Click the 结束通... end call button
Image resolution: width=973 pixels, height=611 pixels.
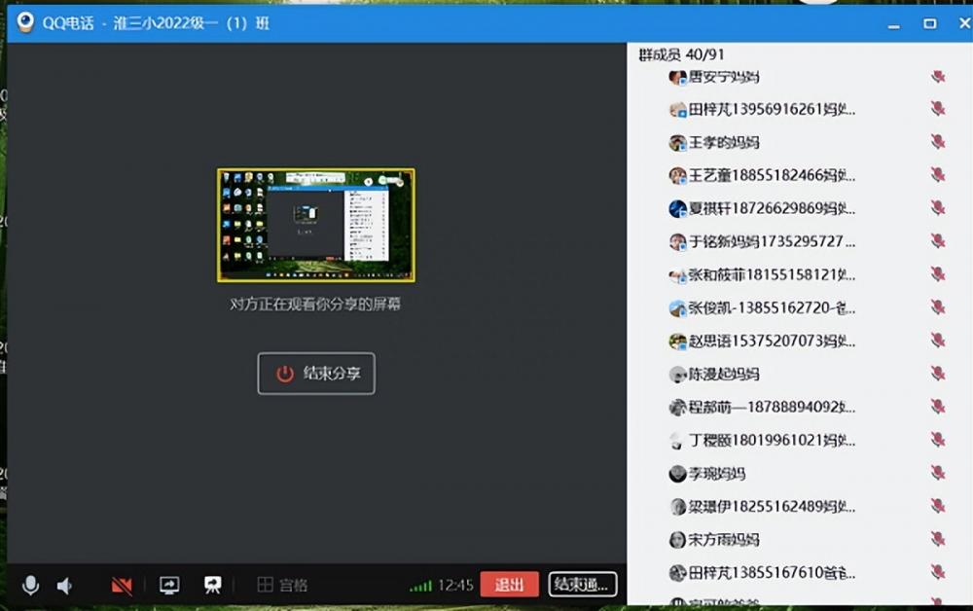coord(582,585)
